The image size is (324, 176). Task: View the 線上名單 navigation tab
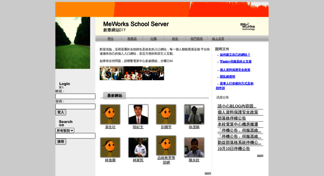click(218, 39)
